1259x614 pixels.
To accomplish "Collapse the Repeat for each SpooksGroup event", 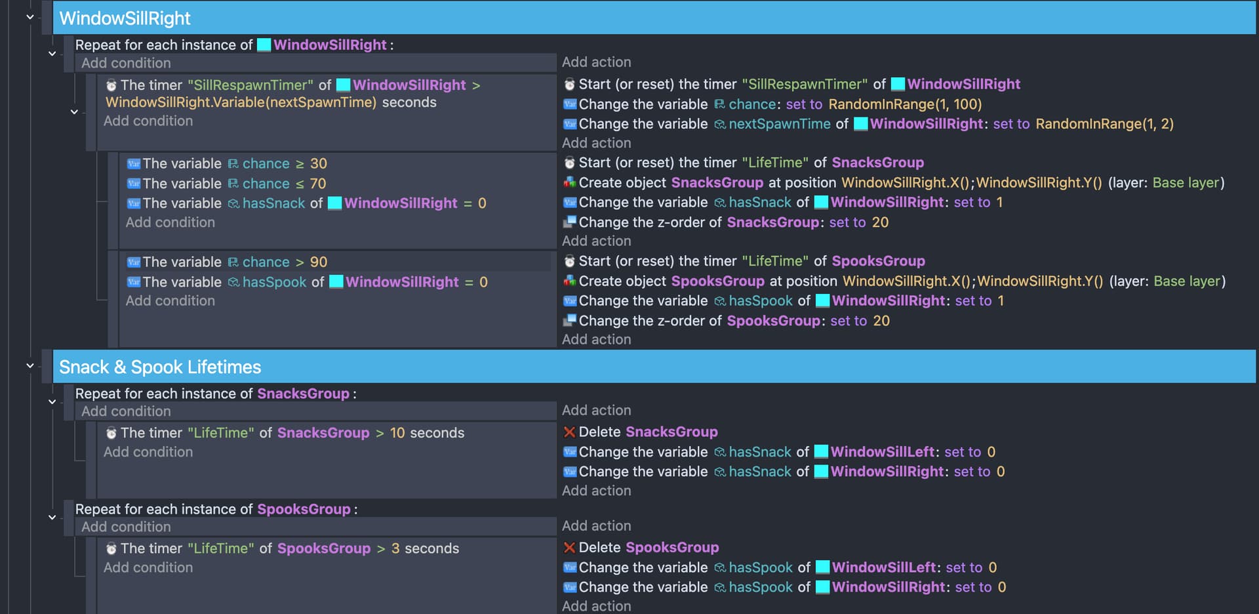I will click(x=52, y=517).
